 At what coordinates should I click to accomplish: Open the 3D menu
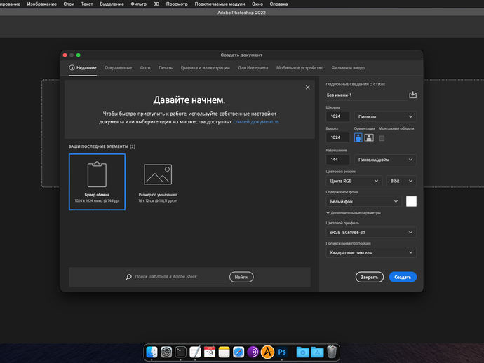coord(156,4)
